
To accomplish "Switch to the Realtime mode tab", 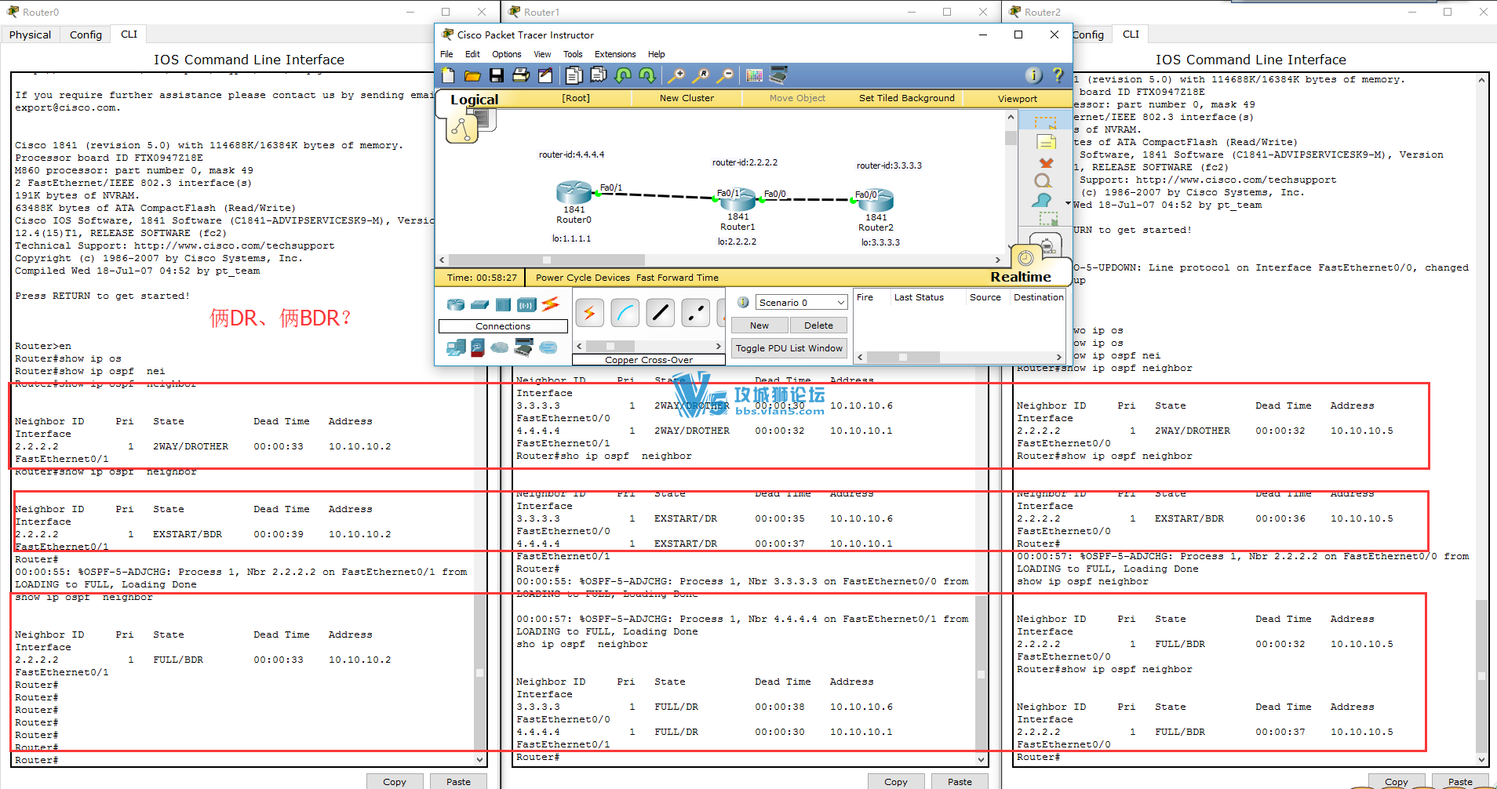I will click(x=1021, y=277).
